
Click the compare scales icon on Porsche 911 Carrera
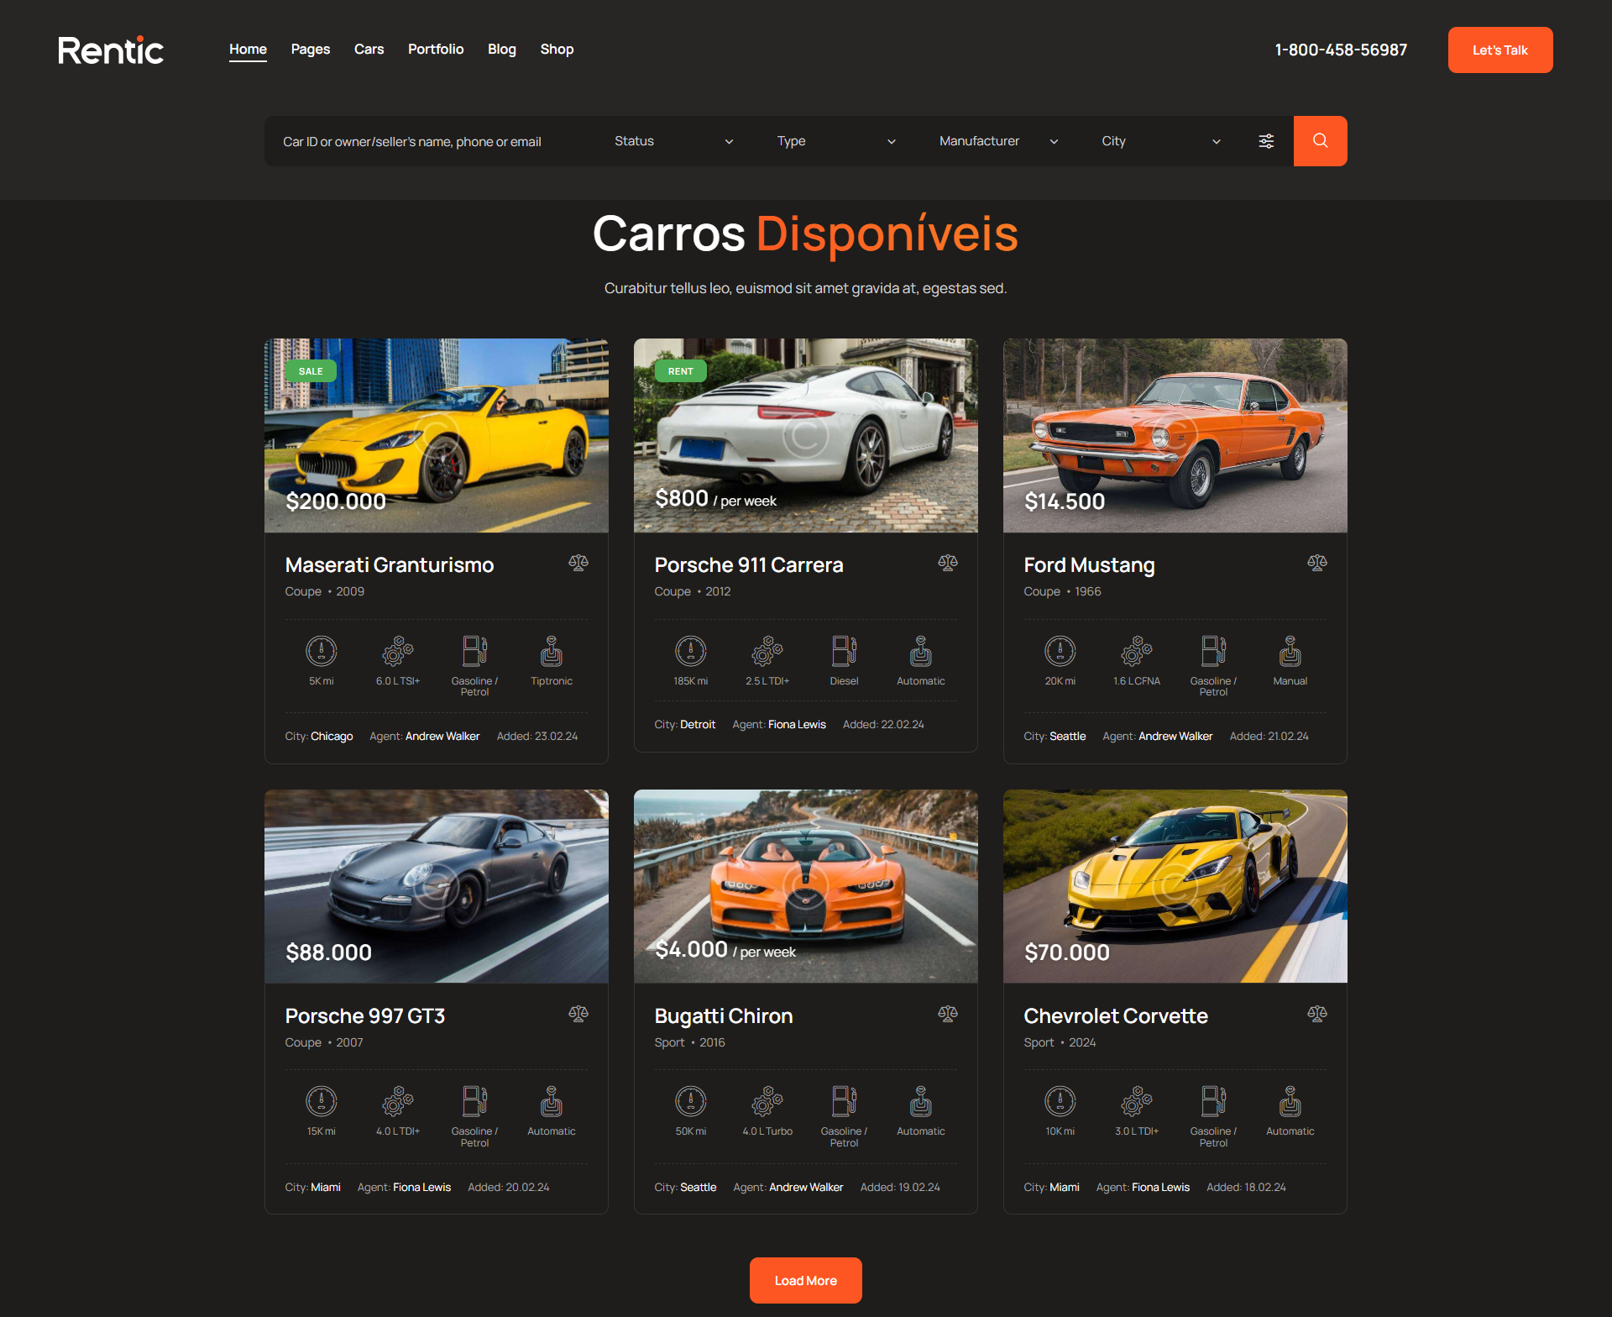coord(948,563)
